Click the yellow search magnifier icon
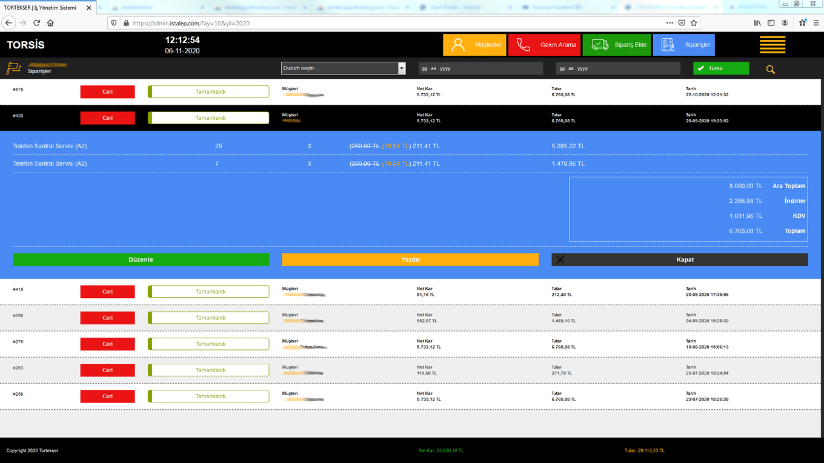 click(x=771, y=70)
